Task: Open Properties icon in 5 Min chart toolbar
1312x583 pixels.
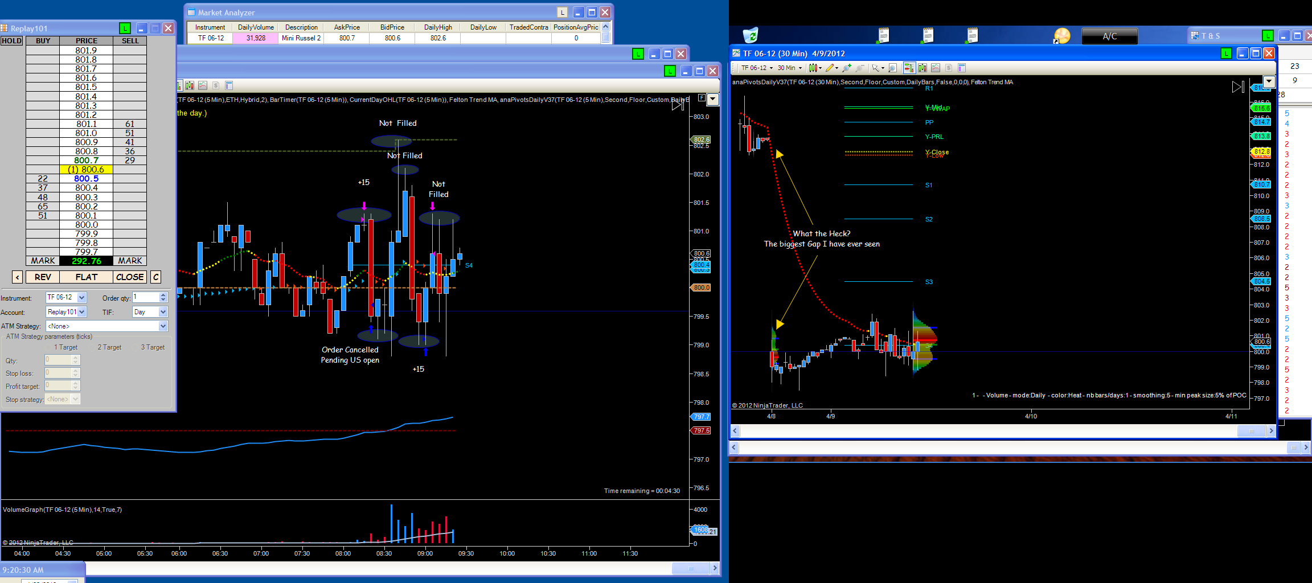Action: click(x=229, y=85)
